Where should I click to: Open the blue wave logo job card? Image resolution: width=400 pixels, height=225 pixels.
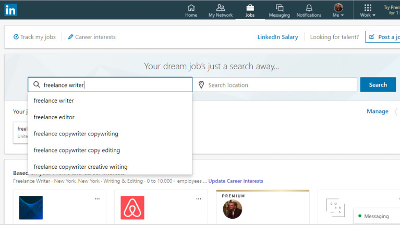coord(31,208)
